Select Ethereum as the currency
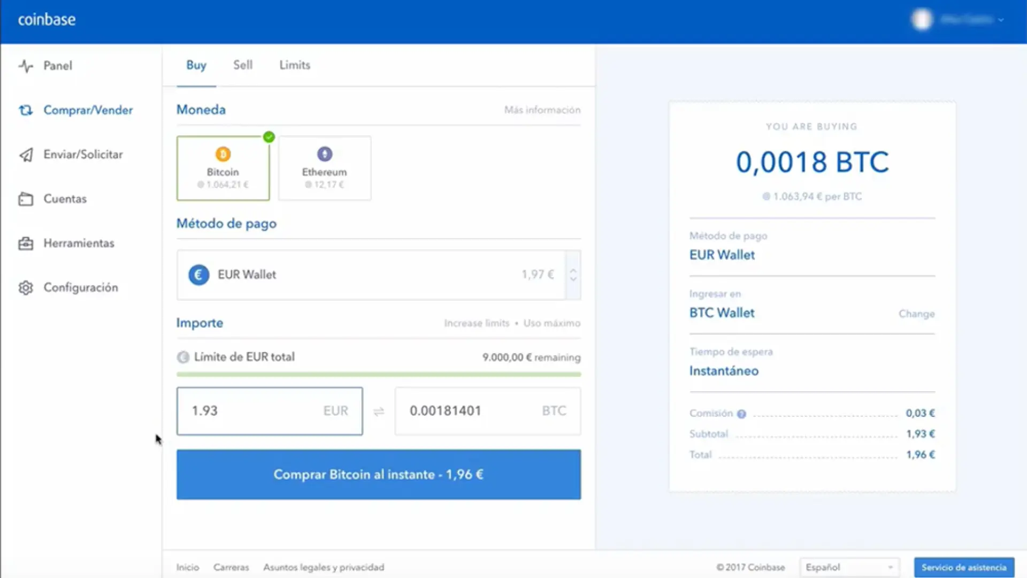The image size is (1027, 578). coord(324,168)
